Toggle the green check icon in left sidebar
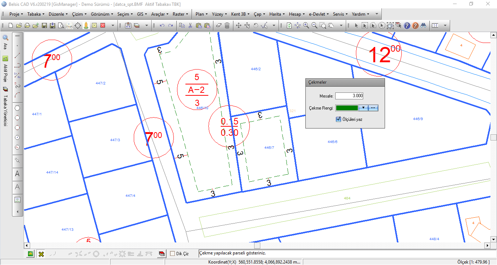 pos(5,58)
